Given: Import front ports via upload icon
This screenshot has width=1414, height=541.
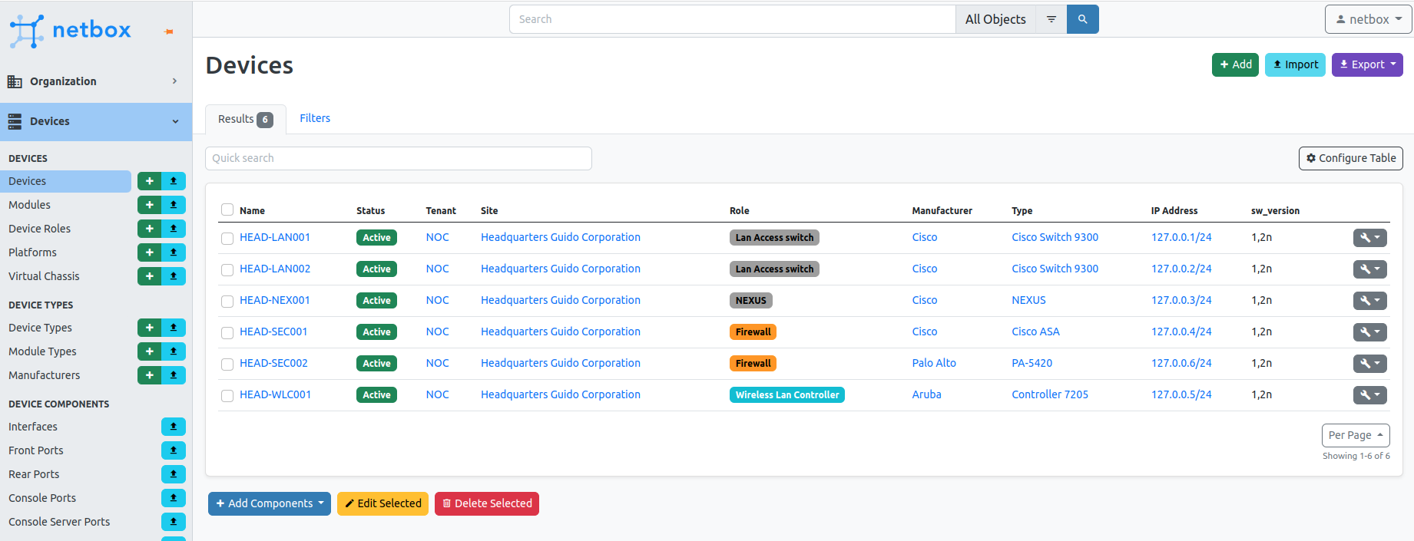Looking at the screenshot, I should click(174, 450).
